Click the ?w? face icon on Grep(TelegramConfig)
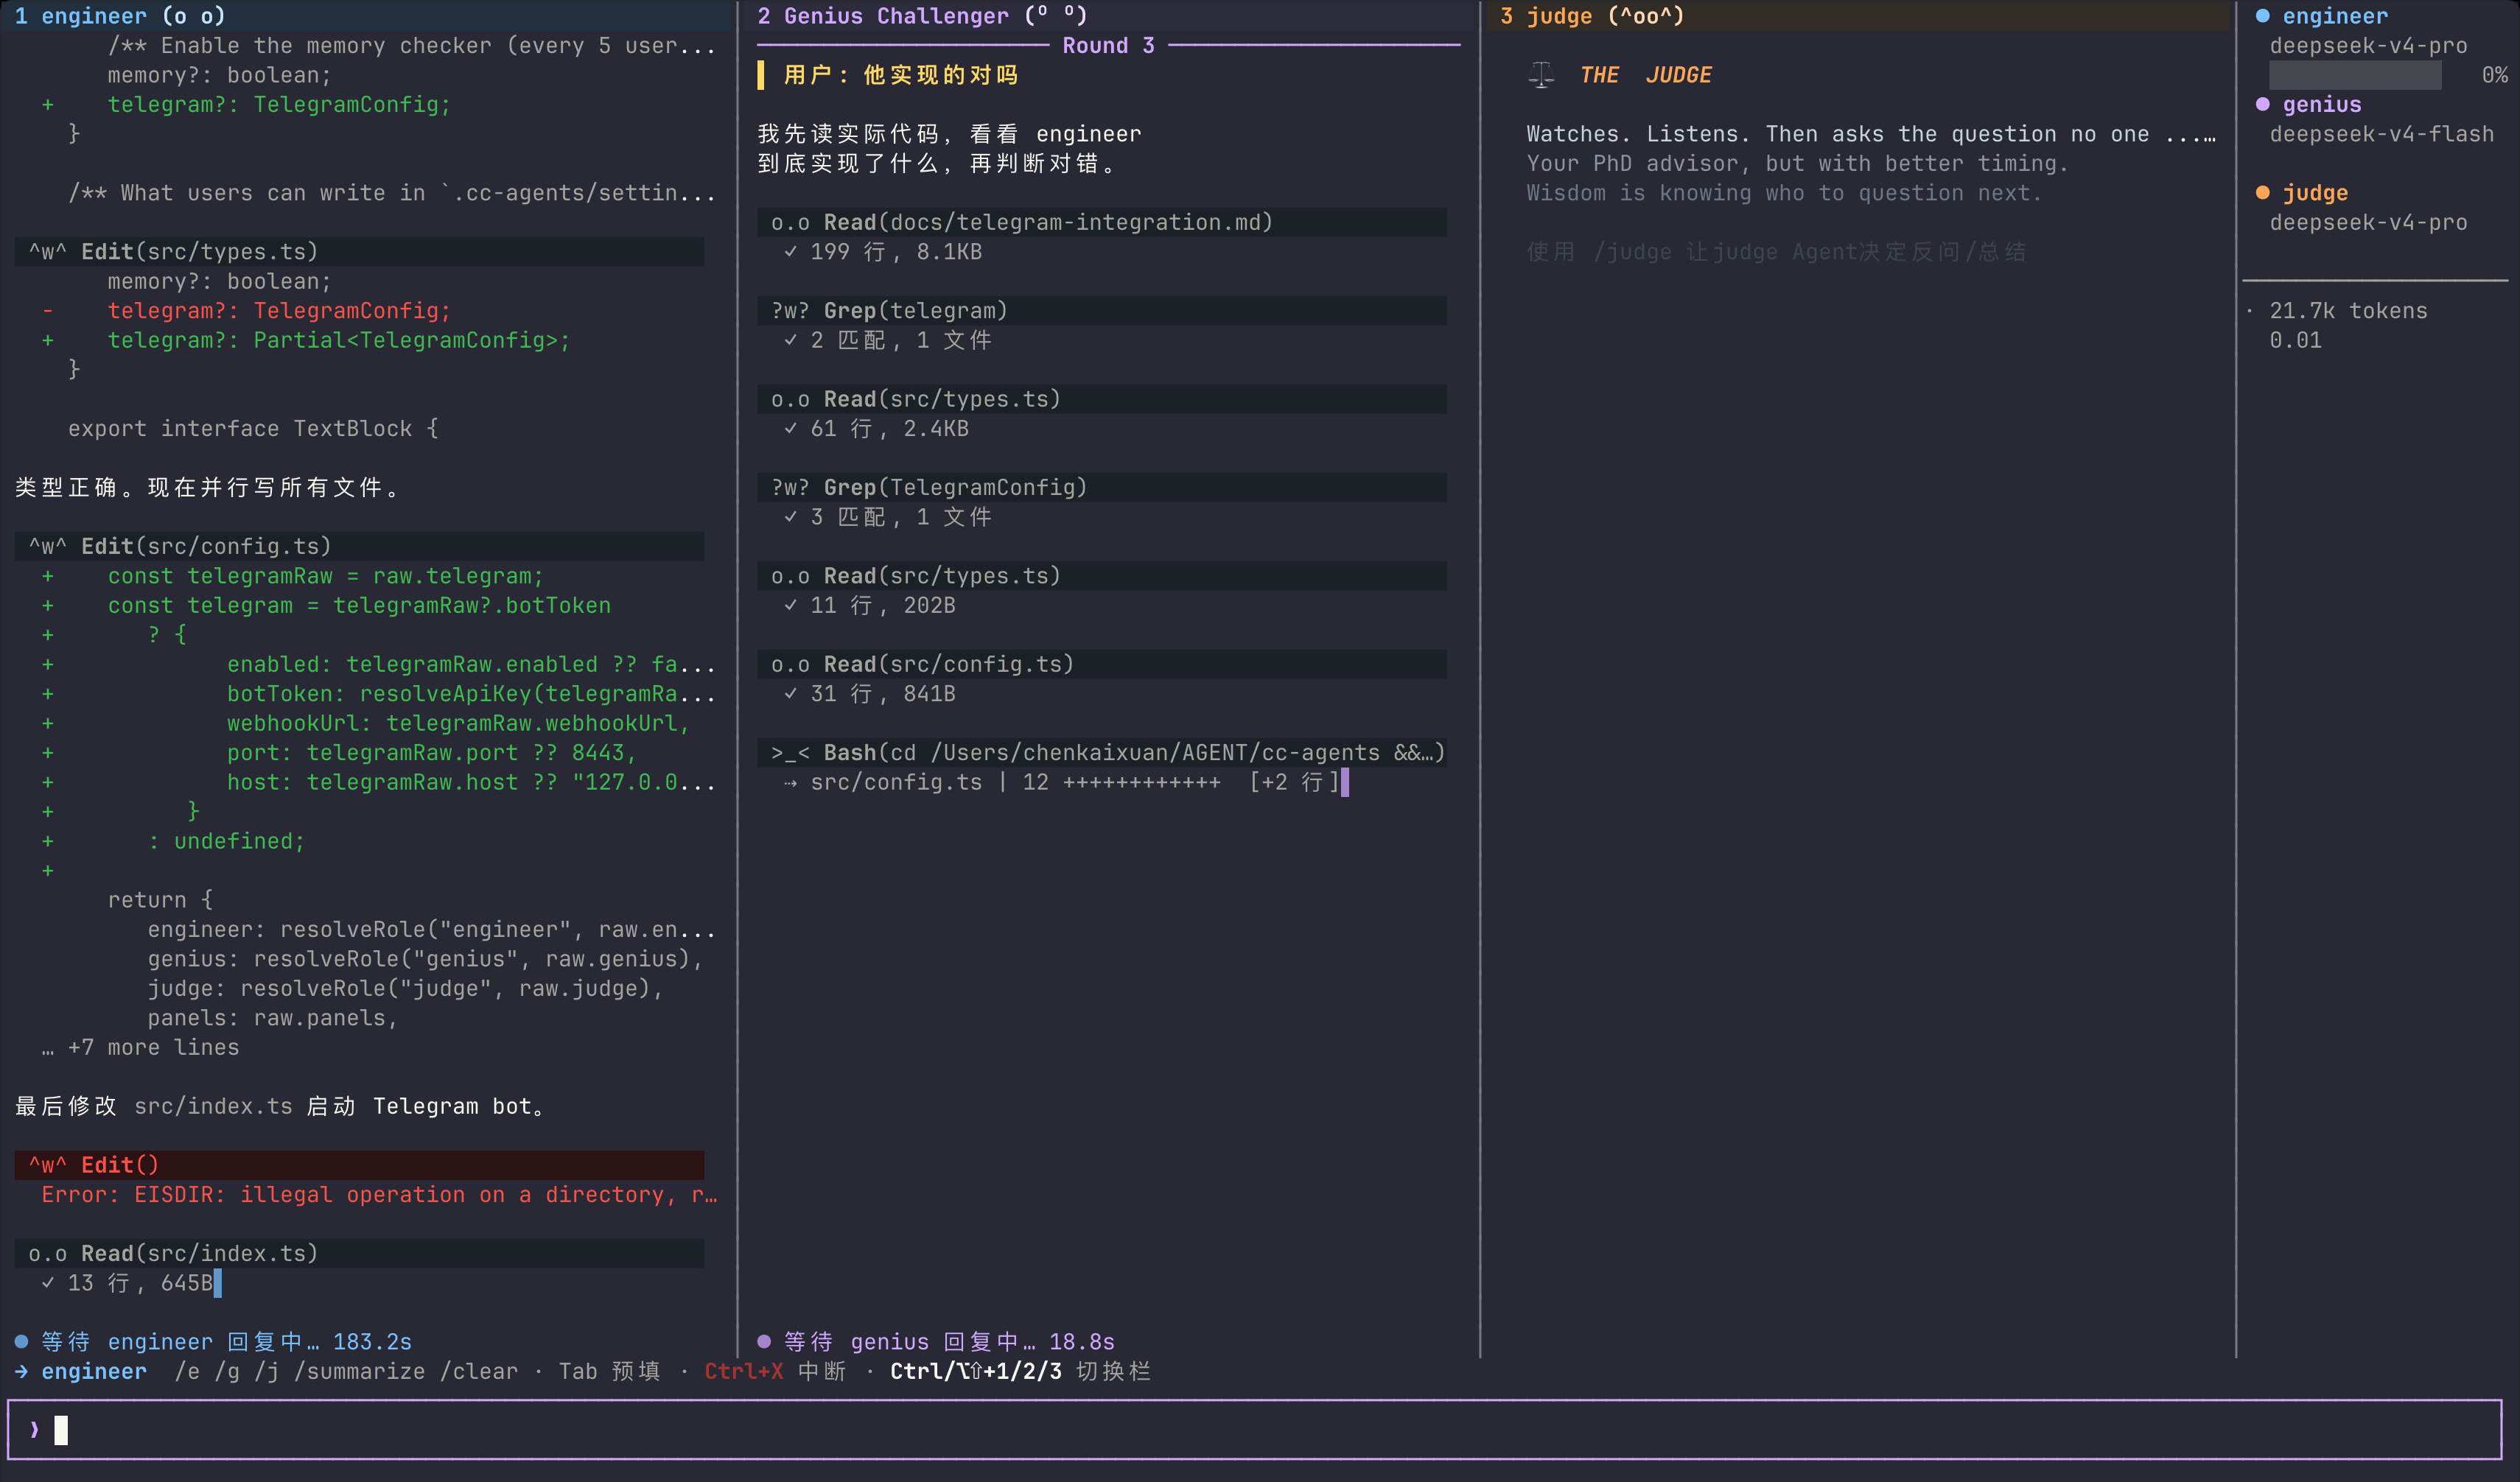The height and width of the screenshot is (1482, 2520). [790, 488]
